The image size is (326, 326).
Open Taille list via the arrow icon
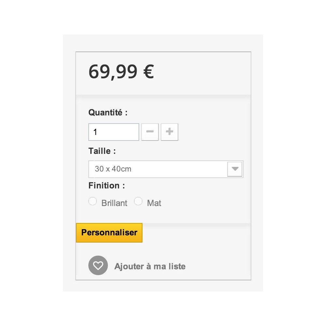[235, 169]
